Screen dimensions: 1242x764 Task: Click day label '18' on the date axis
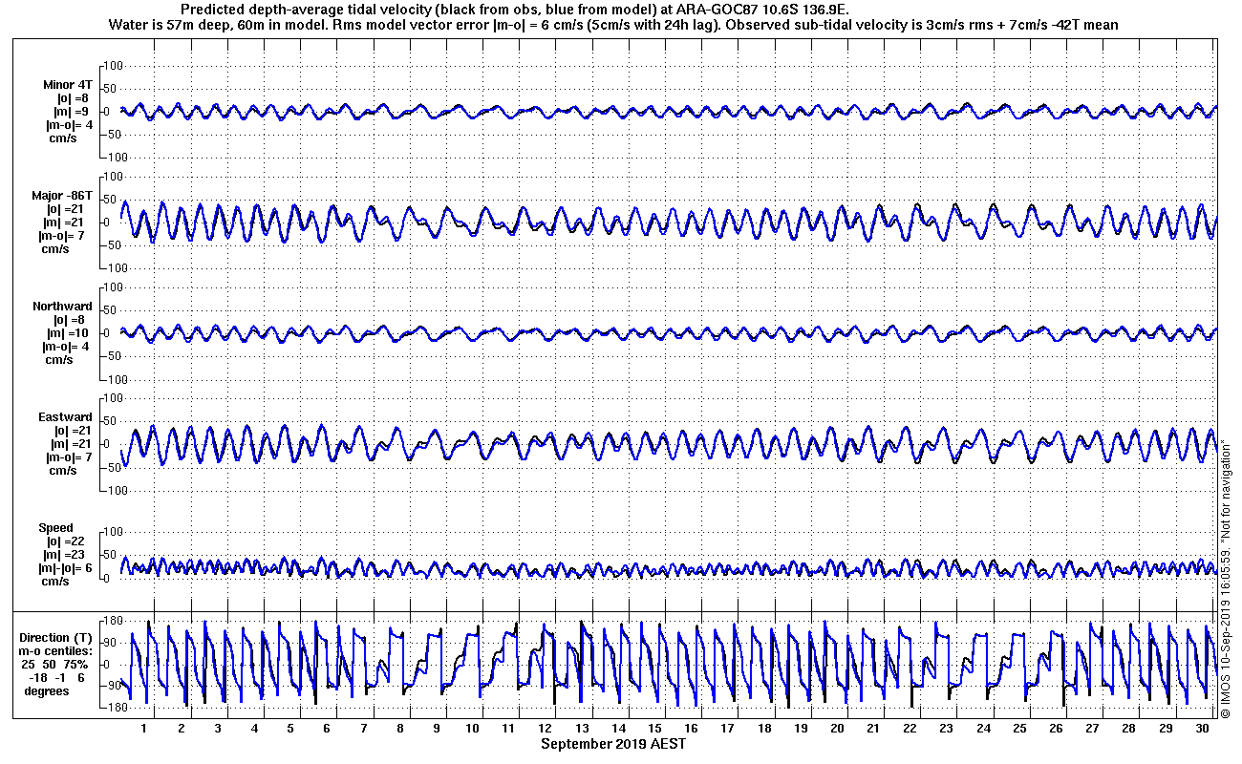(x=765, y=729)
